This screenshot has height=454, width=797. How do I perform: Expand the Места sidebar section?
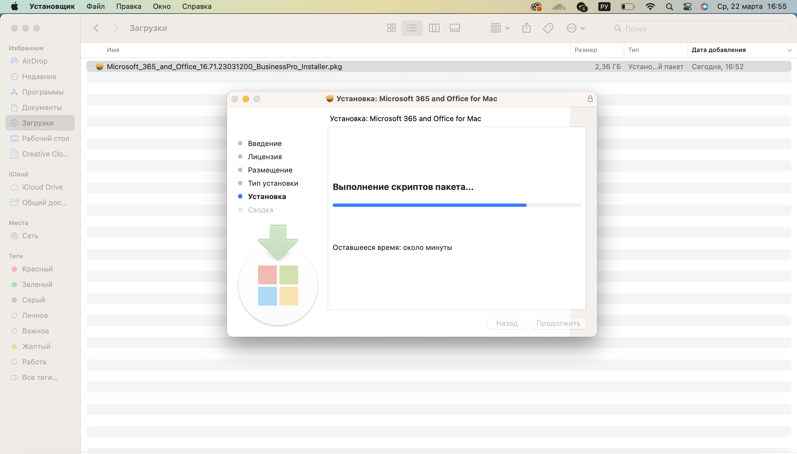click(19, 223)
